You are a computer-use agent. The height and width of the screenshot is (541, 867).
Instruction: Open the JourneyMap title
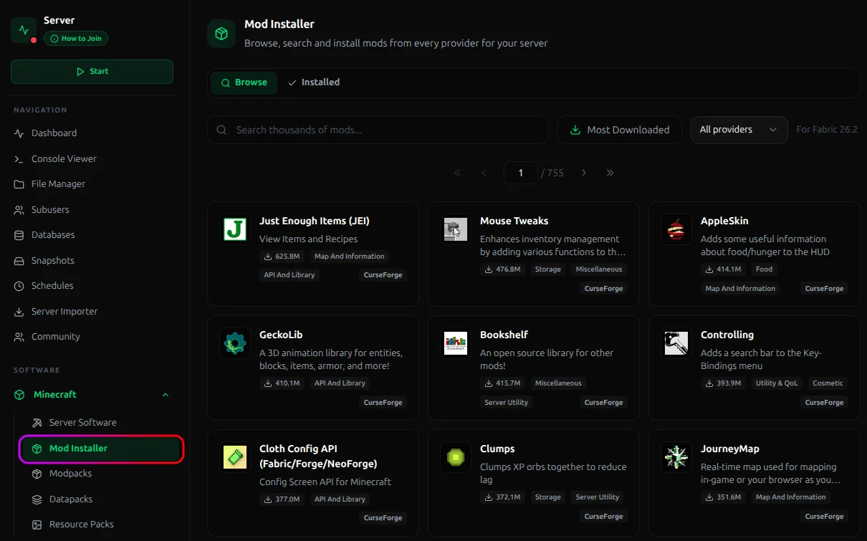(x=730, y=449)
